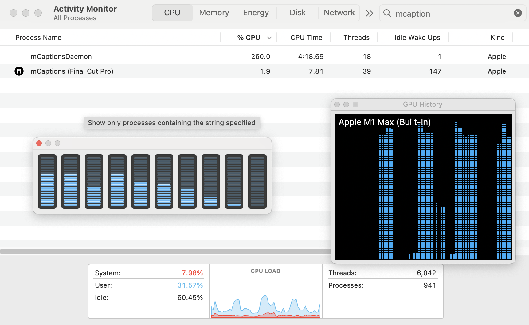Select the mCaptionsDaemon process row
Screen dimensions: 529x325
(x=123, y=56)
